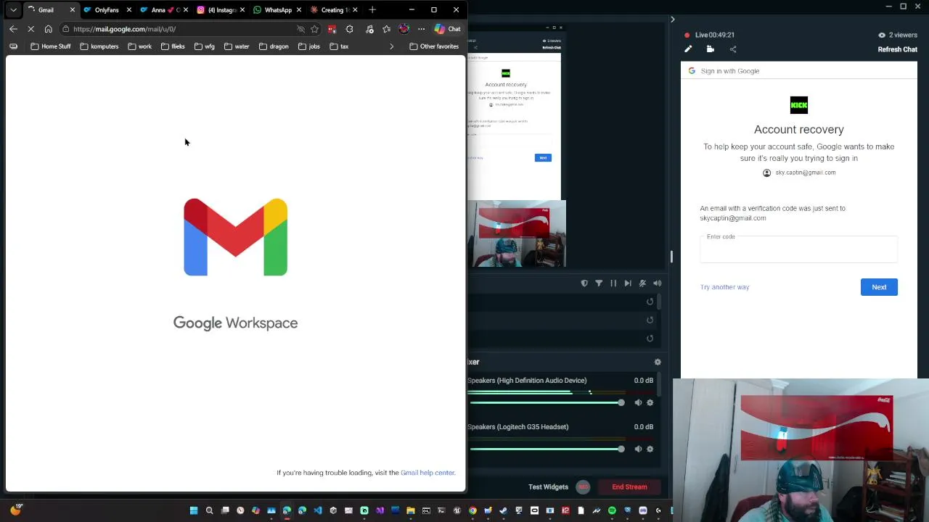Mute the High Definition Audio Device speakers

tap(638, 402)
